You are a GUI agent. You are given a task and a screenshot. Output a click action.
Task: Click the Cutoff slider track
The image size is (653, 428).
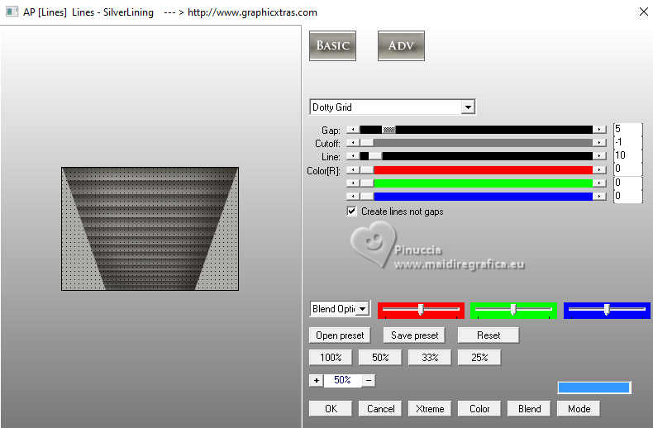pos(476,143)
